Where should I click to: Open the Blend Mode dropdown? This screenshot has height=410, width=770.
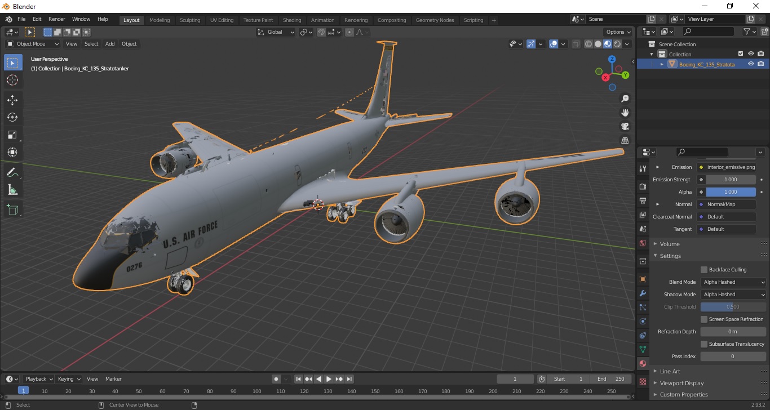pos(734,282)
